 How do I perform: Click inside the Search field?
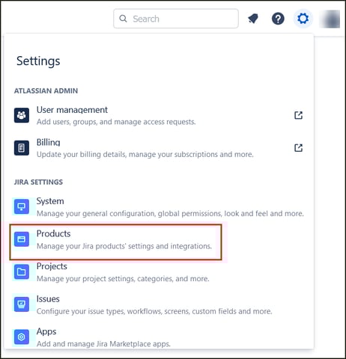click(x=176, y=19)
